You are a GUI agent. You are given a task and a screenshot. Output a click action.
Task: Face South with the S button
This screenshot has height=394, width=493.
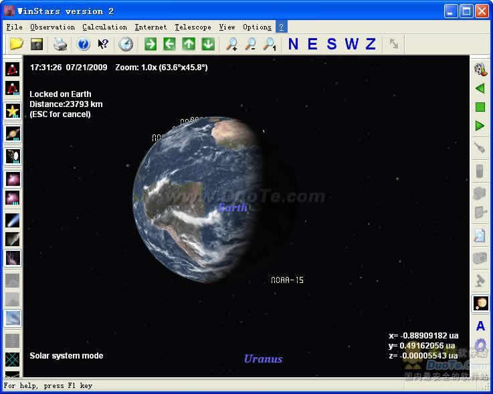pyautogui.click(x=332, y=44)
